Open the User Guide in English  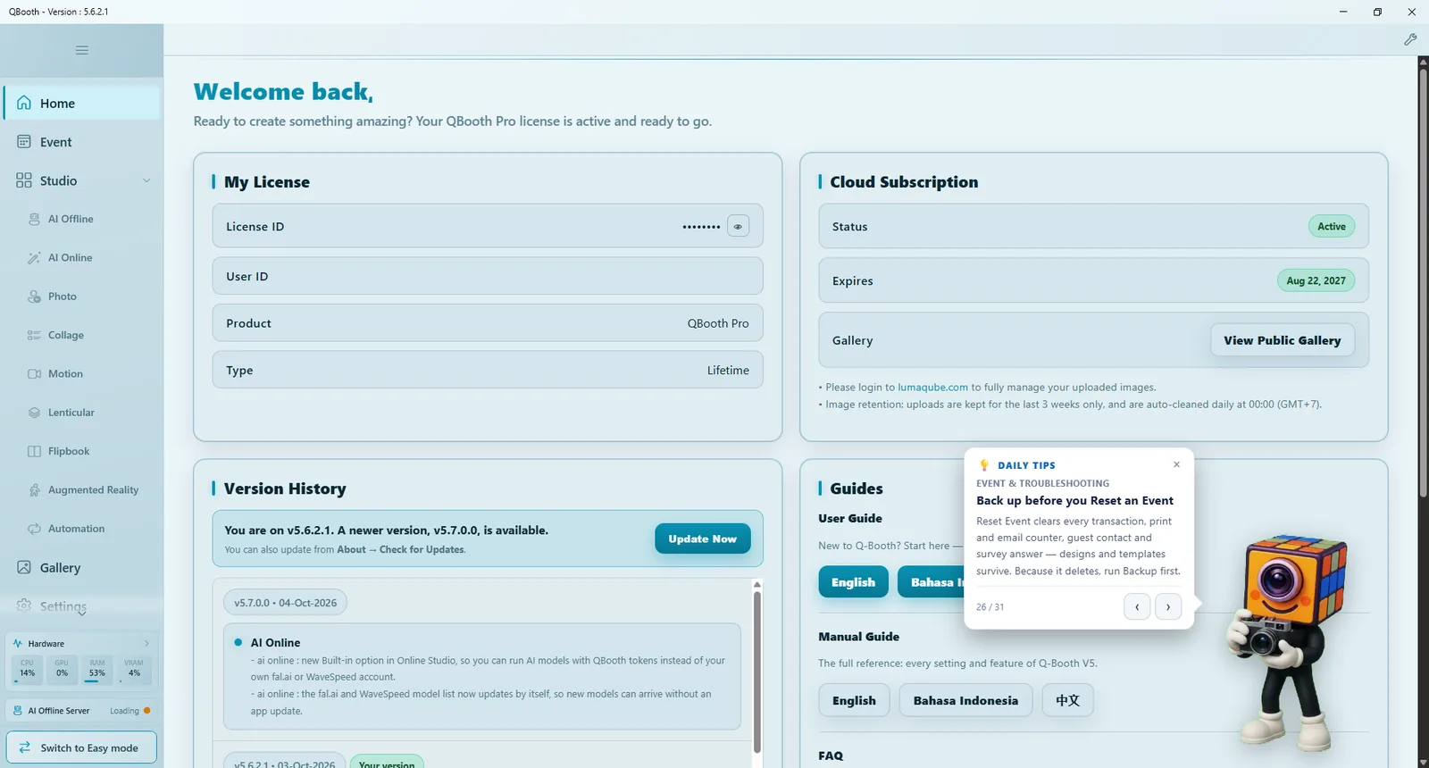(x=853, y=582)
